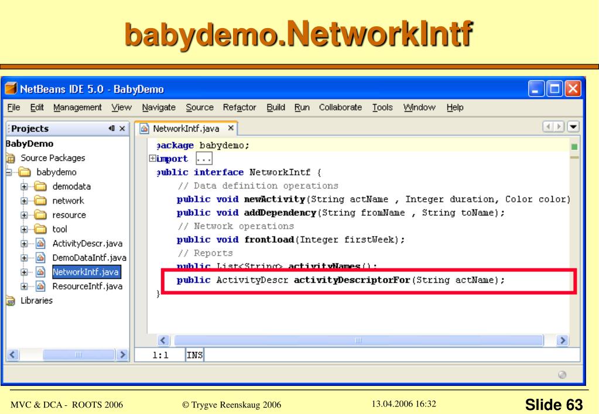Screen dimensions: 599x414
Task: Click the green error stripe status marker
Action: (x=574, y=147)
